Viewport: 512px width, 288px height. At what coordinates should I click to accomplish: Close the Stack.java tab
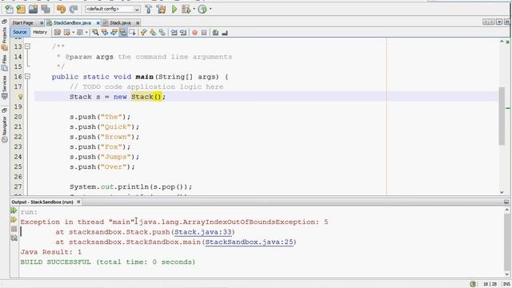[x=138, y=23]
